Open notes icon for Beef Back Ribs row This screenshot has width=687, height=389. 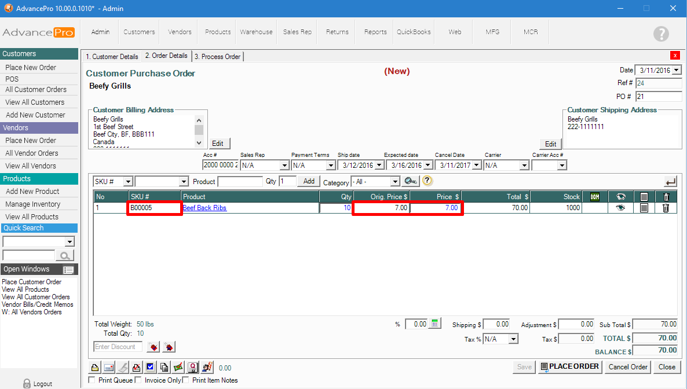pos(644,208)
